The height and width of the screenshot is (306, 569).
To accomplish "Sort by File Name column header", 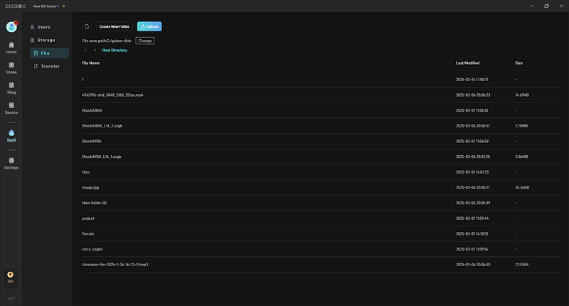I will pyautogui.click(x=91, y=63).
